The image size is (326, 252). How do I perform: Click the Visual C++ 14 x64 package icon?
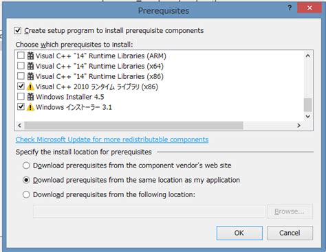[x=30, y=66]
